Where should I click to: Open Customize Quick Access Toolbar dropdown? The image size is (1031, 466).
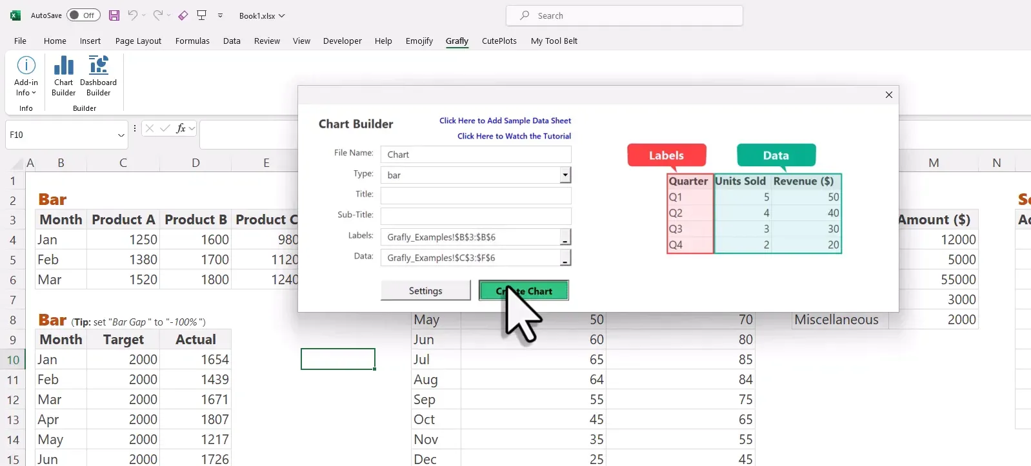point(220,15)
